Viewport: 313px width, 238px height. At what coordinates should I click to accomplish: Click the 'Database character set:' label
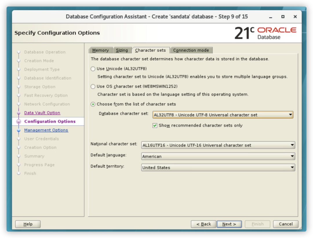[x=123, y=114]
